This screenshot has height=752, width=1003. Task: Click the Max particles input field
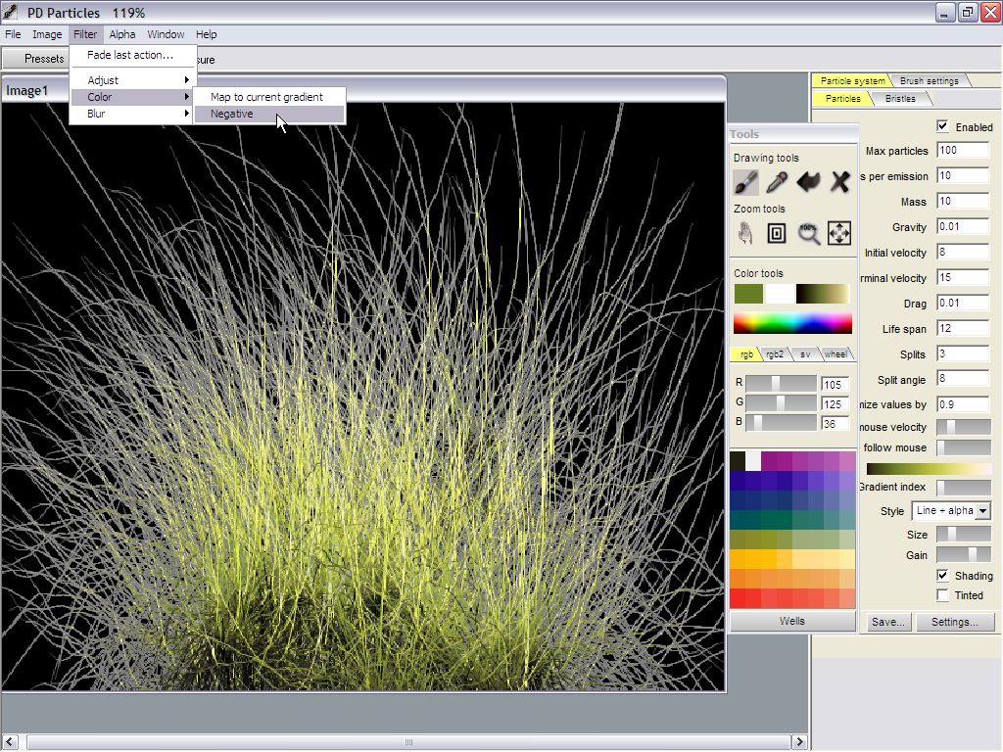962,151
